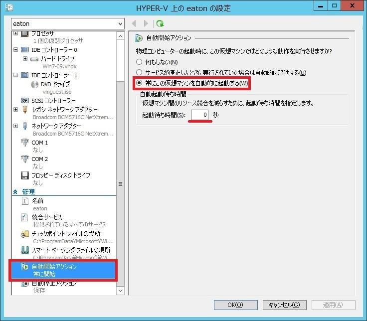Image resolution: width=367 pixels, height=321 pixels.
Task: Click the 自動開始アクション icon in the tree
Action: [x=25, y=267]
